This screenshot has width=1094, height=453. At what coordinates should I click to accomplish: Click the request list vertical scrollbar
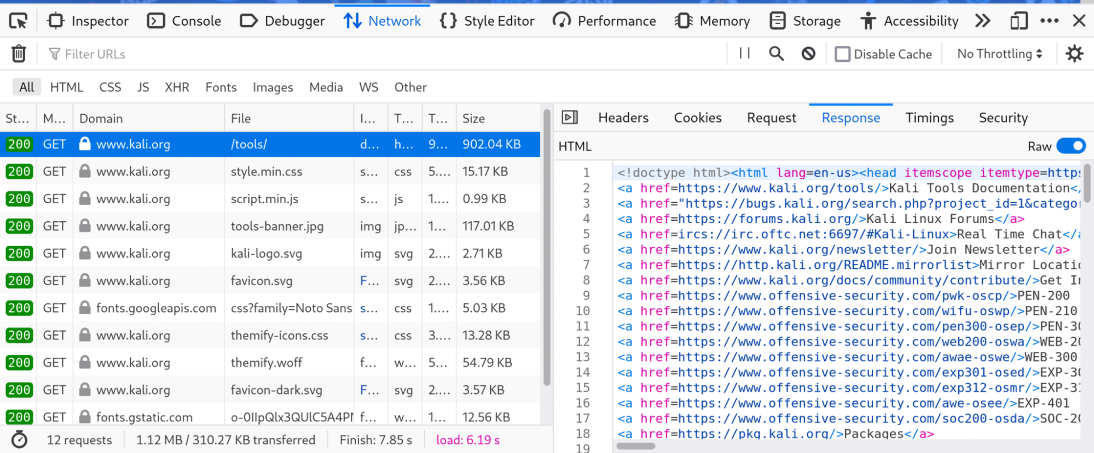point(546,249)
